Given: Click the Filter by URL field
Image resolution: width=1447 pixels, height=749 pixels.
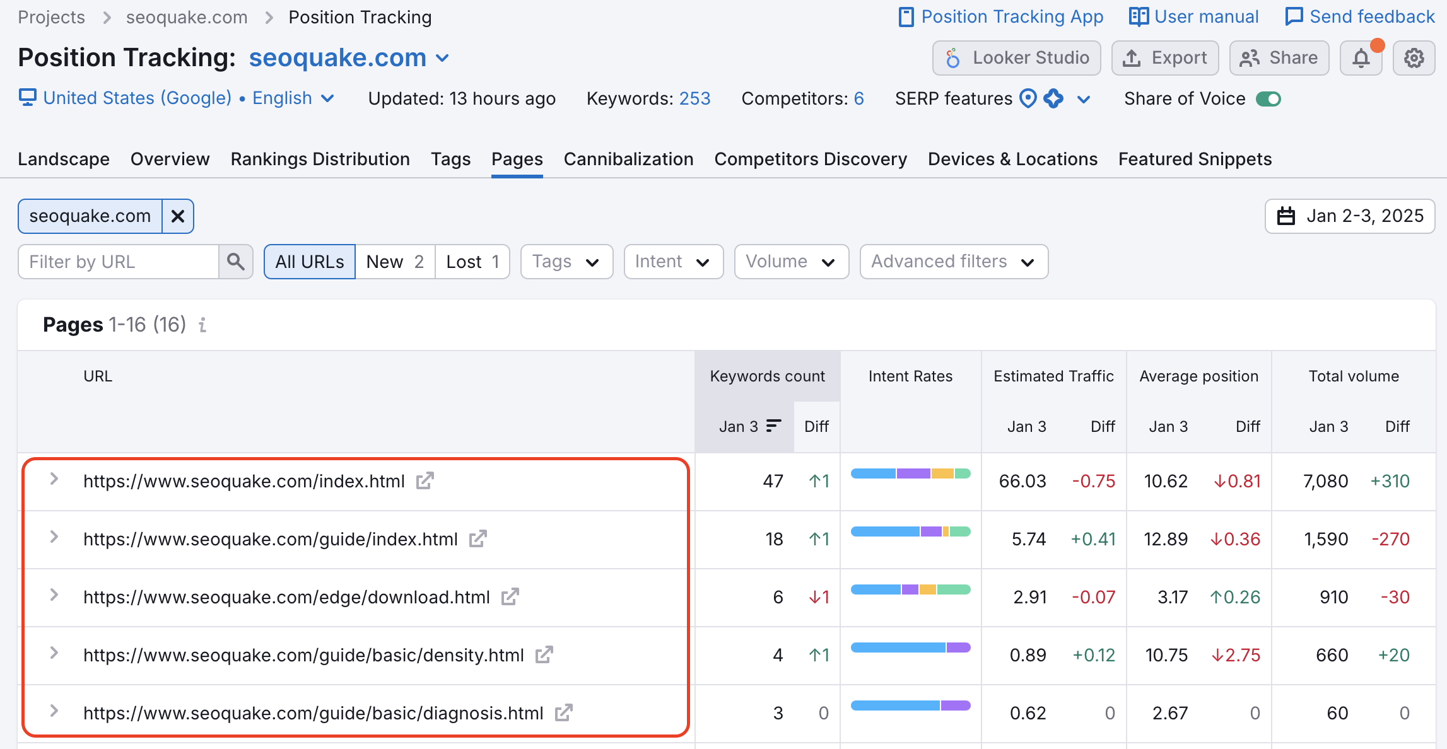Looking at the screenshot, I should coord(114,261).
